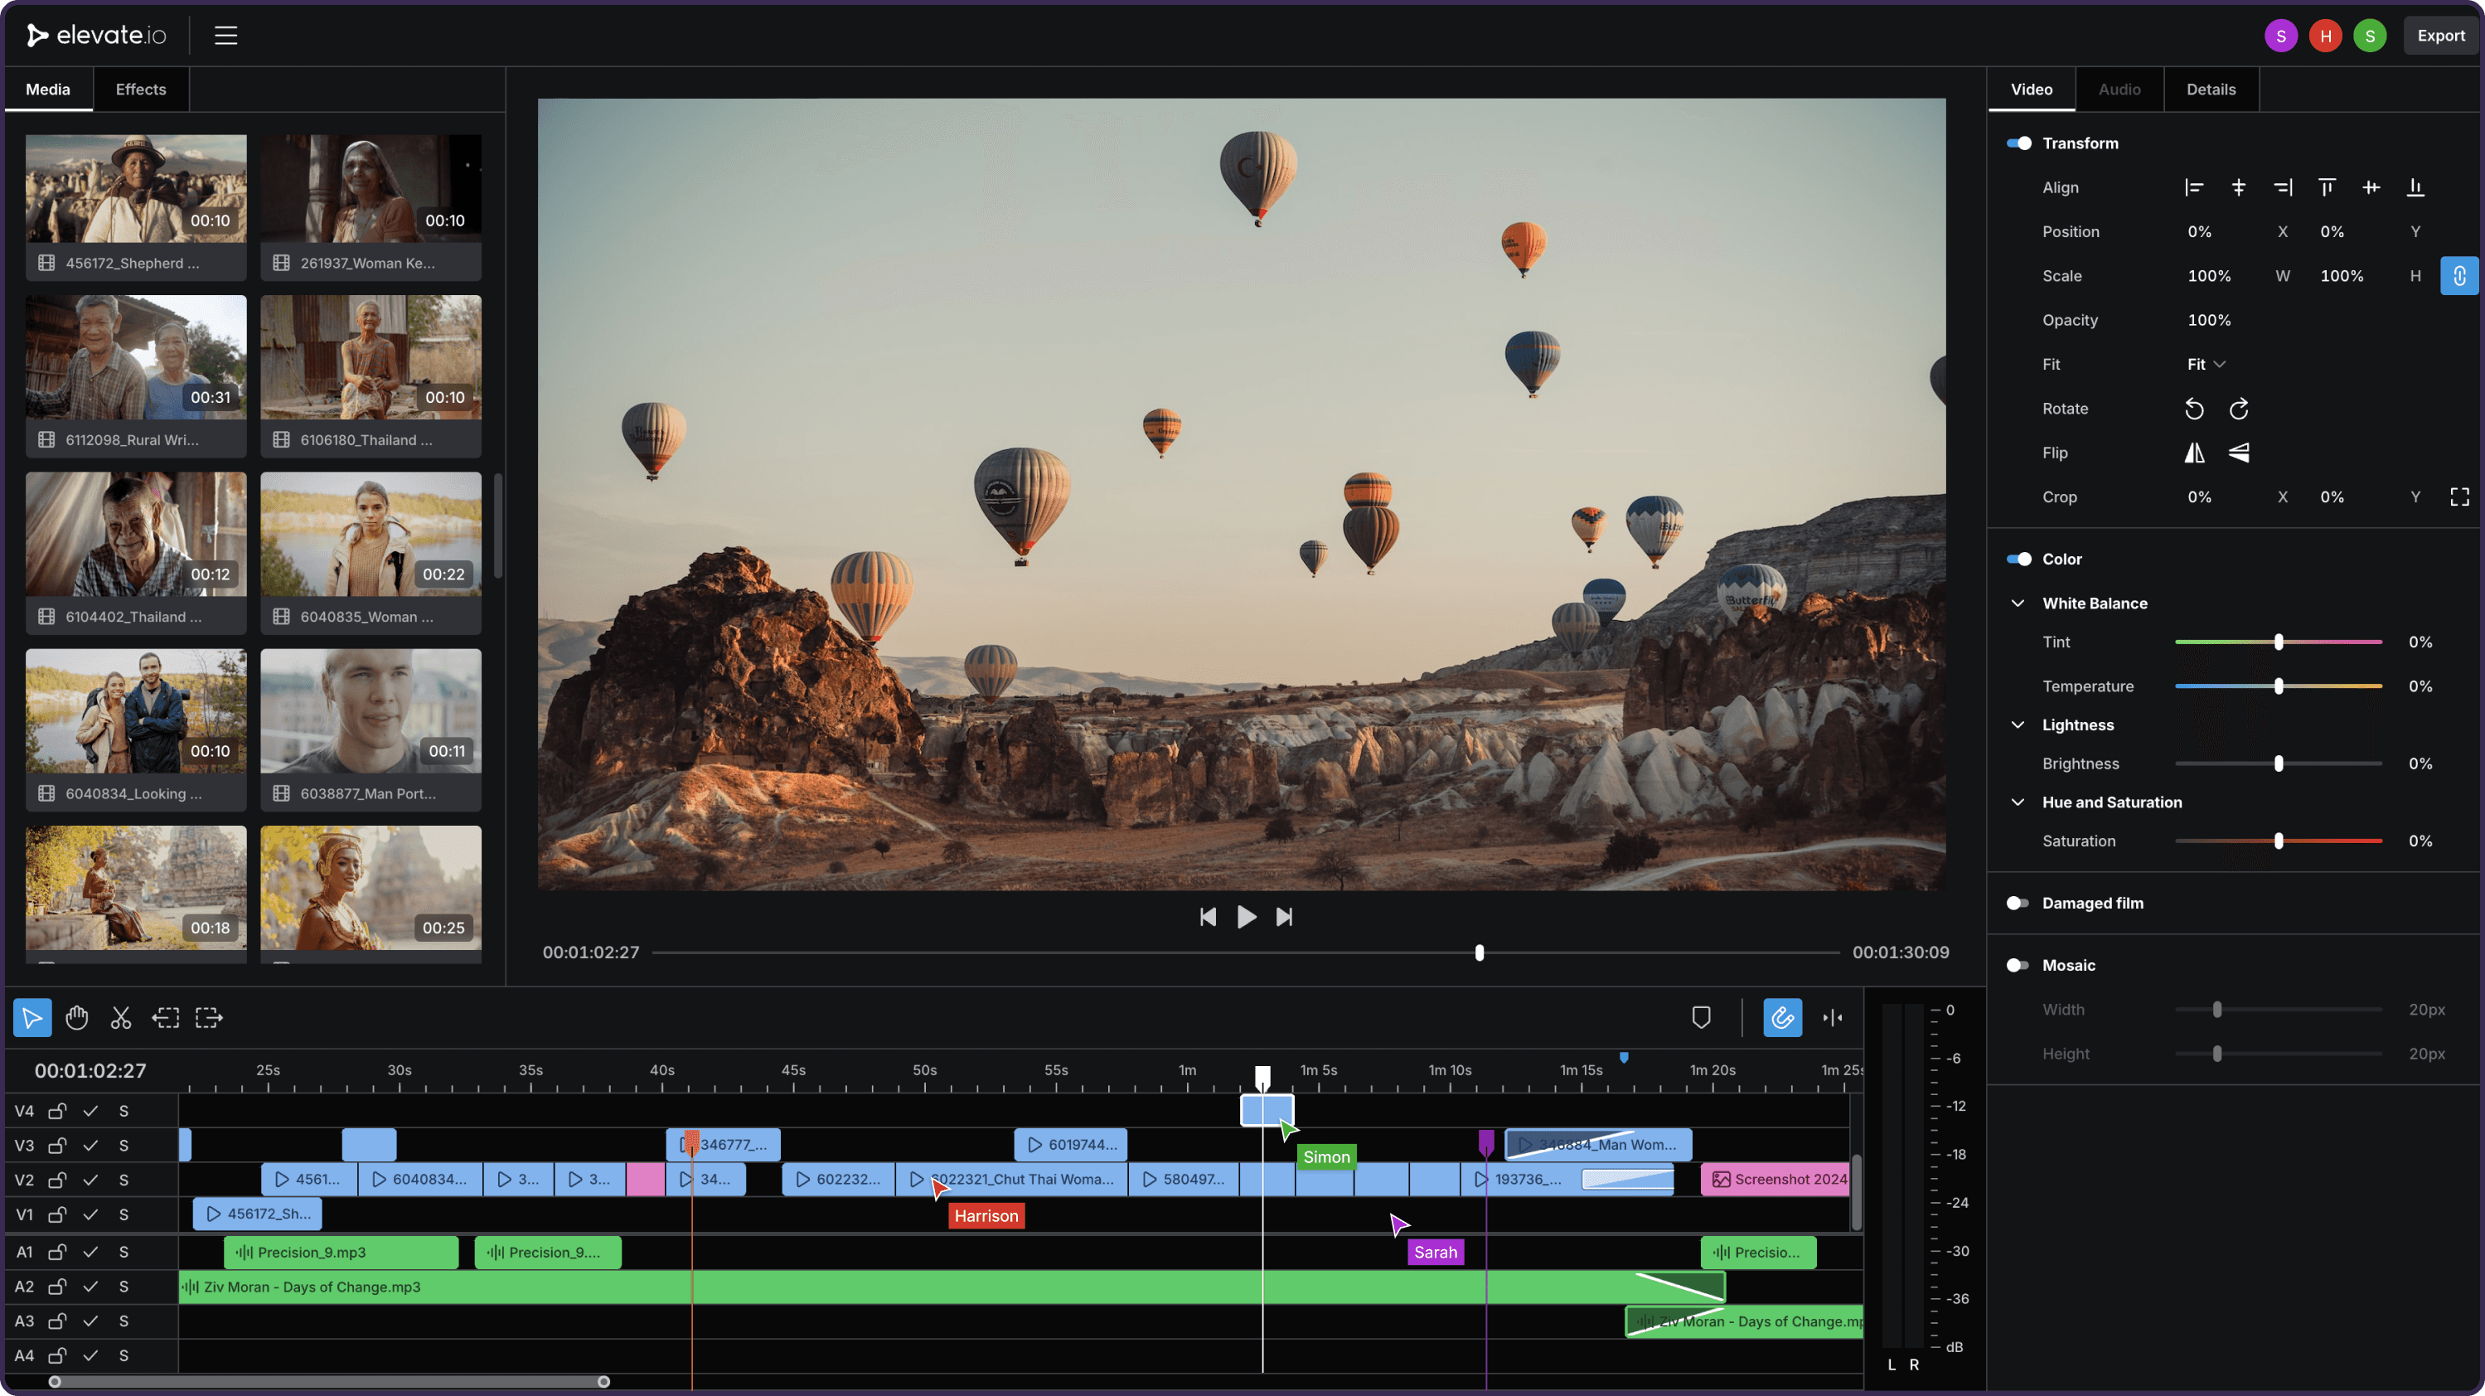Enable magnet snapping on timeline
Viewport: 2485px width, 1396px height.
(x=1783, y=1017)
